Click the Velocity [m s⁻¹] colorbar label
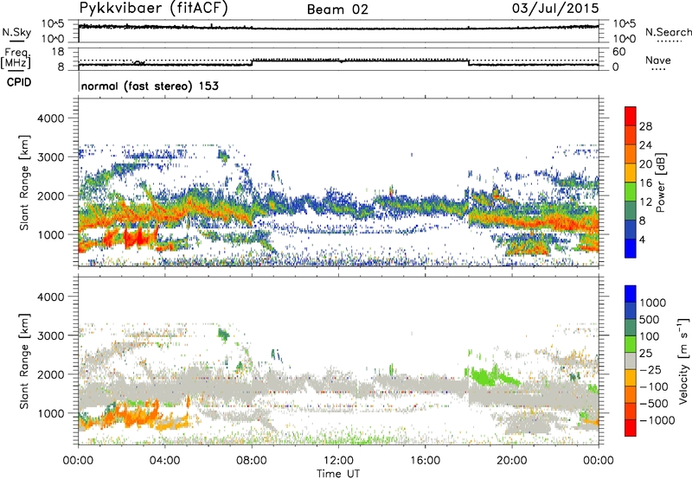The image size is (692, 479). 683,361
